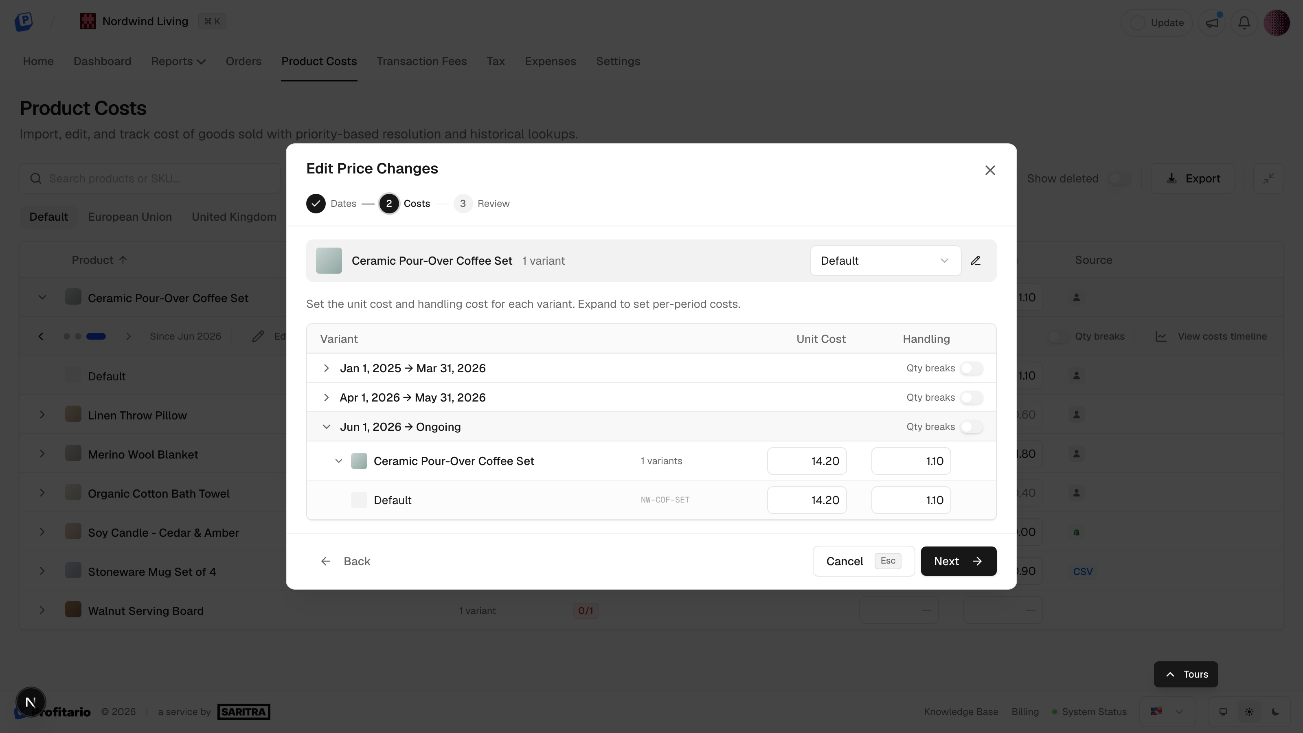The width and height of the screenshot is (1303, 733).
Task: Click the pencil icon beside the Default dropdown
Action: (x=975, y=261)
